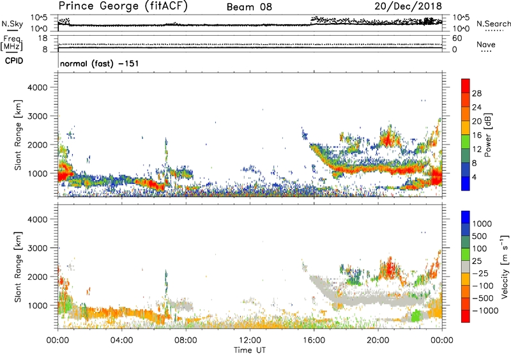Screen dimensions: 511x354
Task: Click the 'Nave' legend label
Action: 486,44
